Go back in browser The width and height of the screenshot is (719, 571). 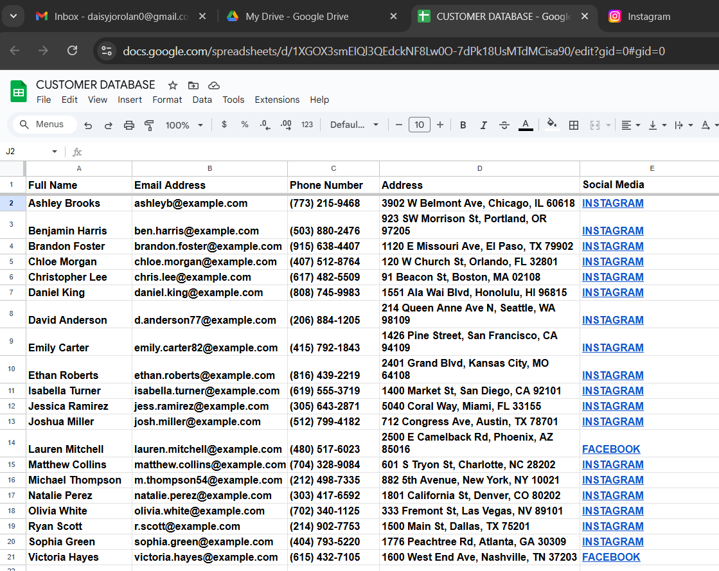tap(15, 50)
